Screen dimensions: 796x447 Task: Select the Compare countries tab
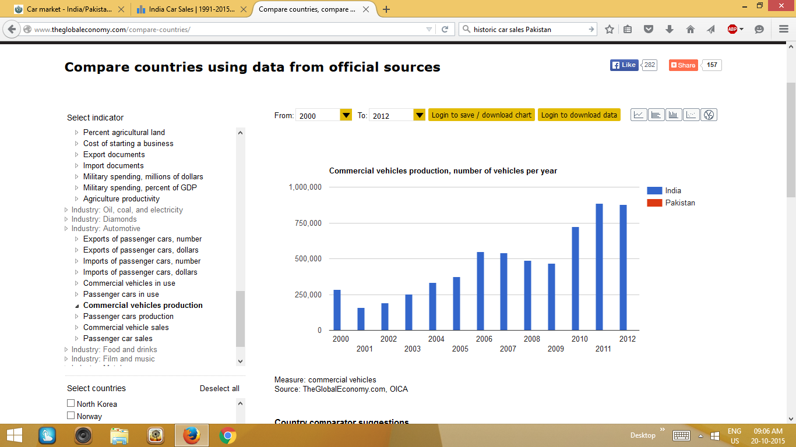(312, 9)
